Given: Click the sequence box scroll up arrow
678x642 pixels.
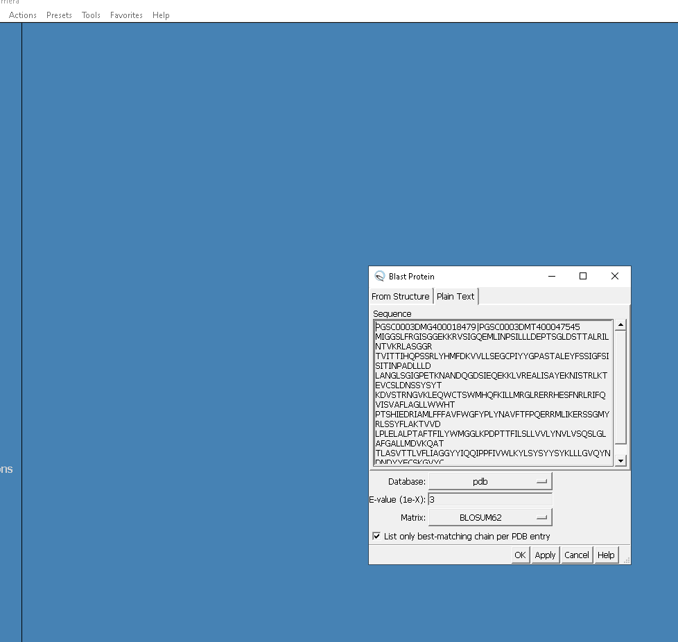Looking at the screenshot, I should (620, 324).
